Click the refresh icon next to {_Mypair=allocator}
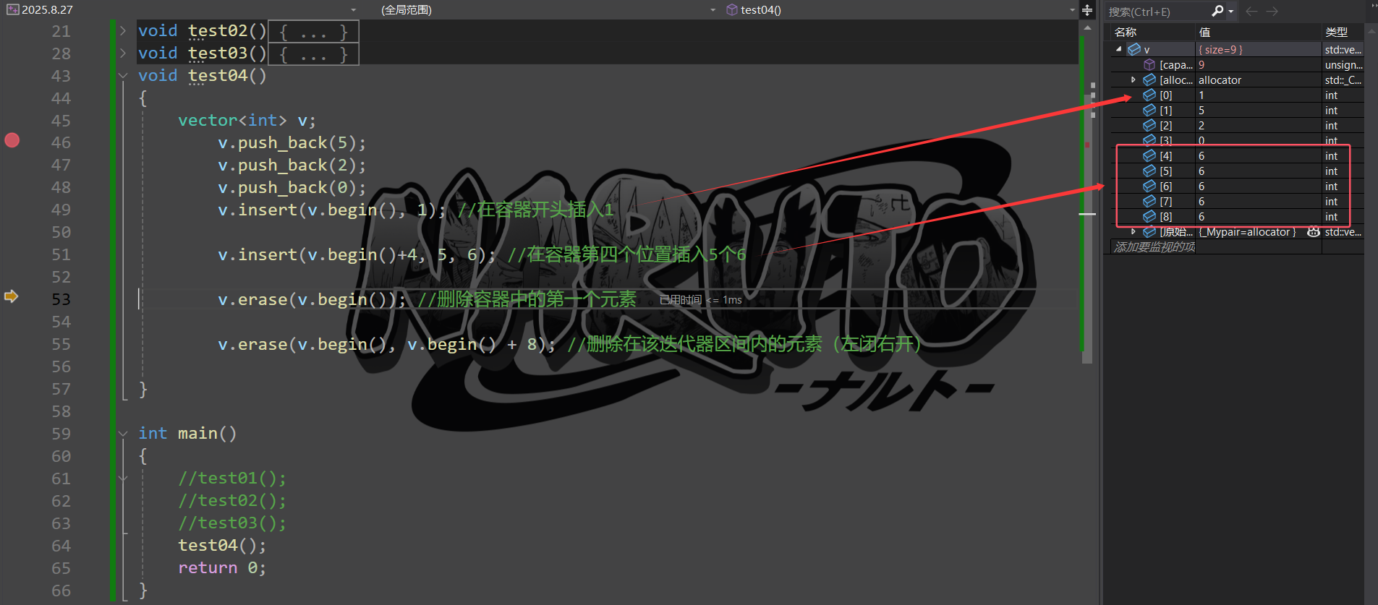This screenshot has height=605, width=1378. 1314,231
